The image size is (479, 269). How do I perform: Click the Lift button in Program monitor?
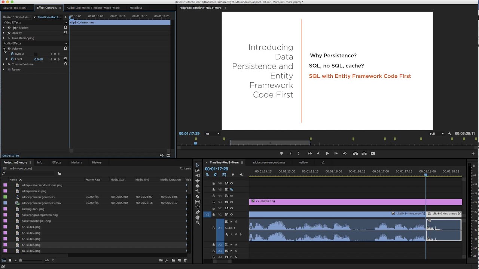click(355, 153)
